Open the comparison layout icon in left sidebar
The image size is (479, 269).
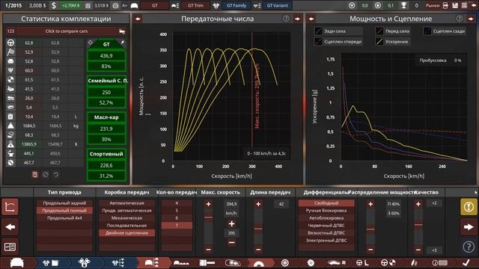(10, 247)
